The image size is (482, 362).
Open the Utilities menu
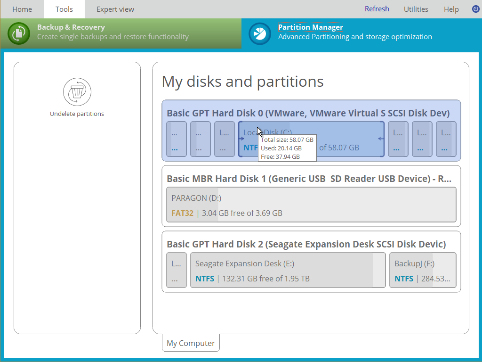[416, 9]
